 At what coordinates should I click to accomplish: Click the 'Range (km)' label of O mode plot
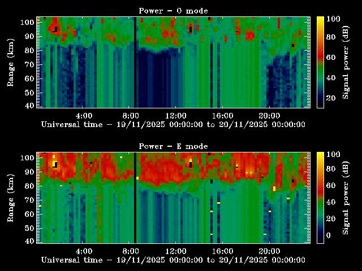point(11,62)
